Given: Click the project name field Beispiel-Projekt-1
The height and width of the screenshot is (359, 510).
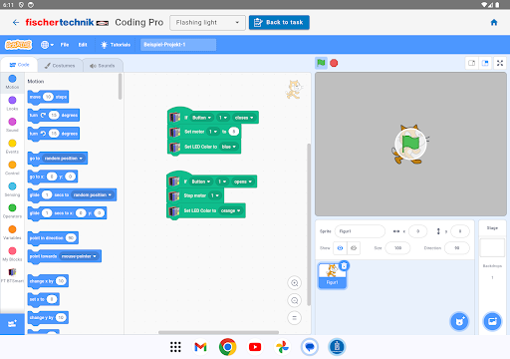Looking at the screenshot, I should click(178, 45).
